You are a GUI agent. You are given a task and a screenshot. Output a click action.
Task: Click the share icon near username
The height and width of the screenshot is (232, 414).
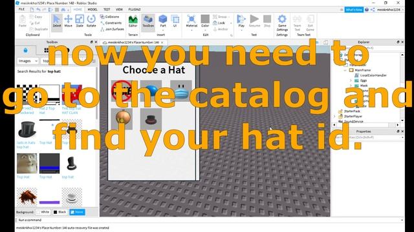point(373,10)
